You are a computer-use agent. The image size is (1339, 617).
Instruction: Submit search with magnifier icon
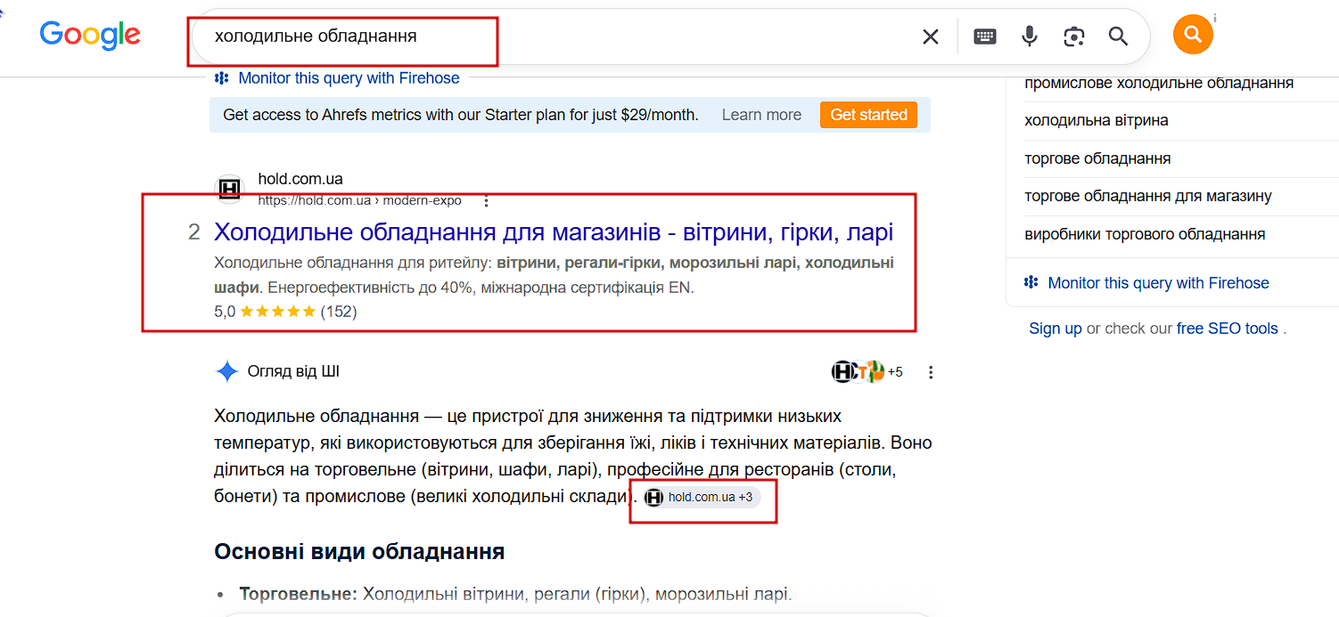point(1118,37)
